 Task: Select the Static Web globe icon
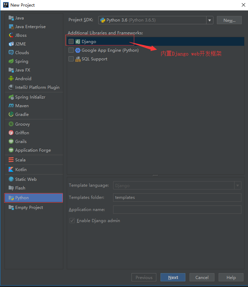pos(11,179)
